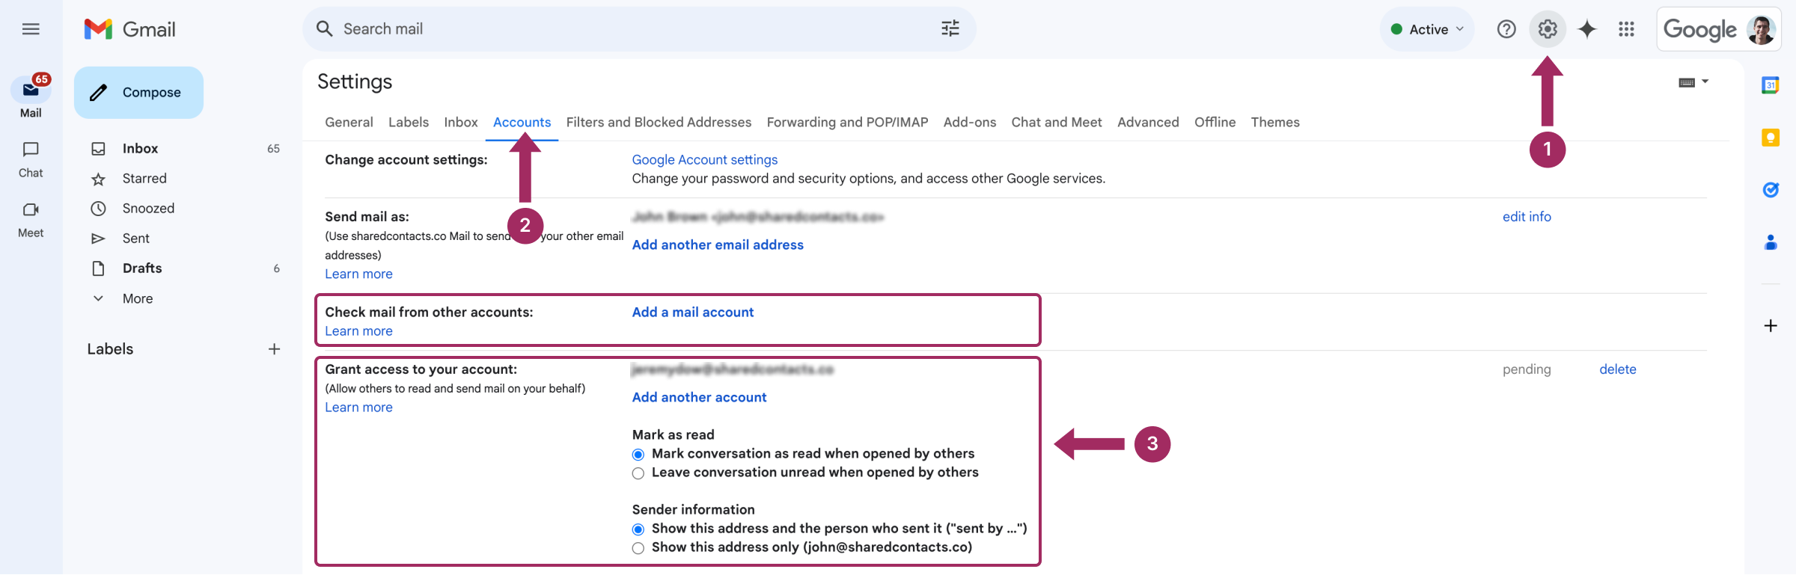The height and width of the screenshot is (575, 1796).
Task: Click Add a mail account
Action: tap(693, 313)
